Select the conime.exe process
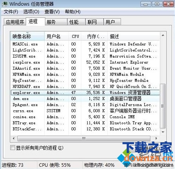 [85, 117]
